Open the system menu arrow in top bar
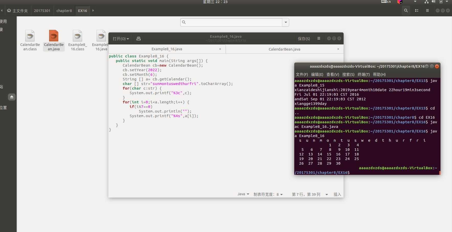The image size is (452, 232). tap(447, 2)
